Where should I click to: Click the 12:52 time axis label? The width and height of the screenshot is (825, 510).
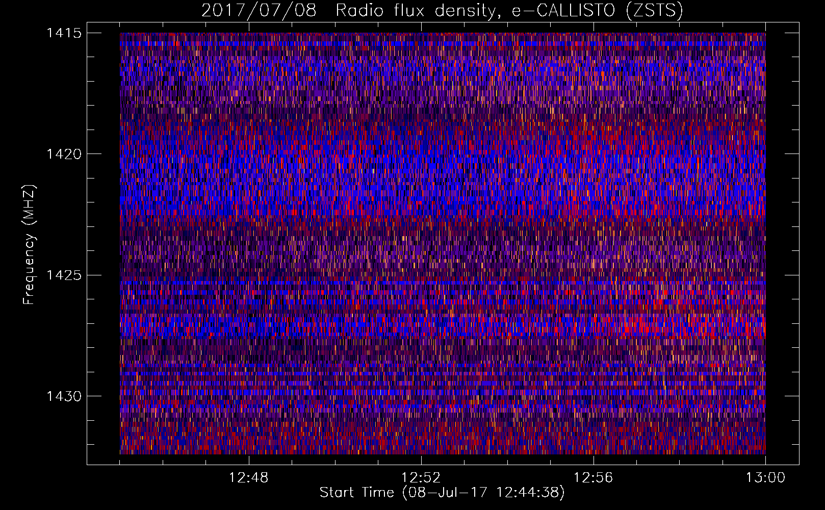[421, 478]
